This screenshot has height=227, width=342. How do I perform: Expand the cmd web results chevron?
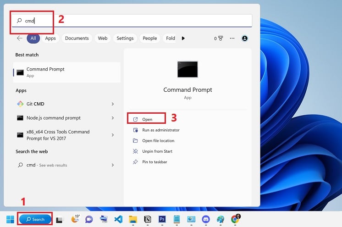pos(113,165)
